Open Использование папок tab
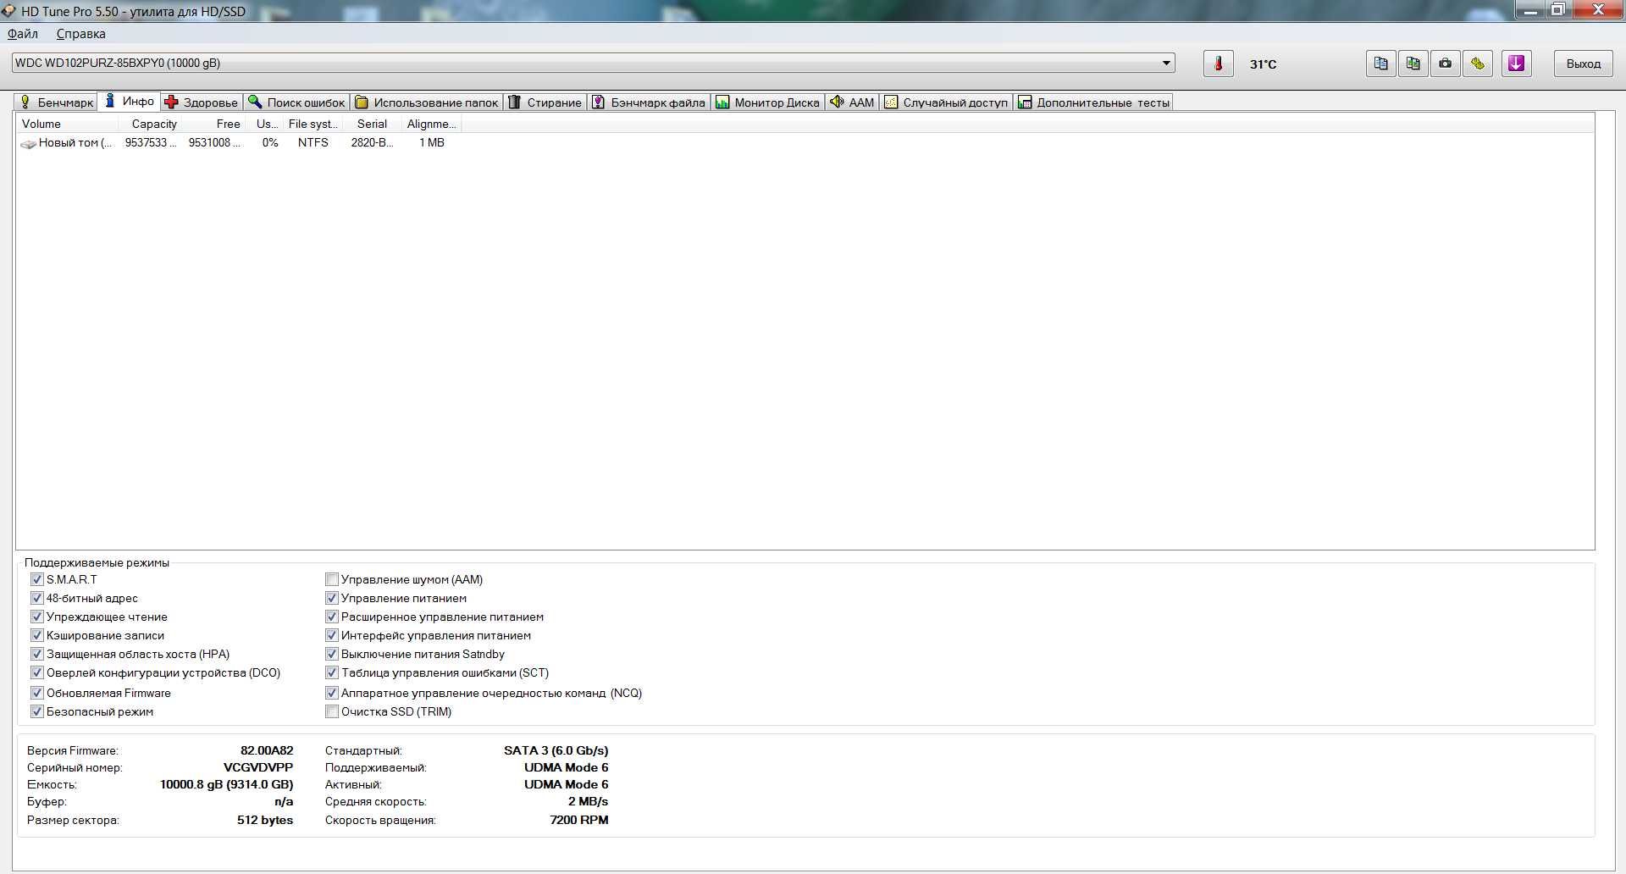 click(427, 102)
